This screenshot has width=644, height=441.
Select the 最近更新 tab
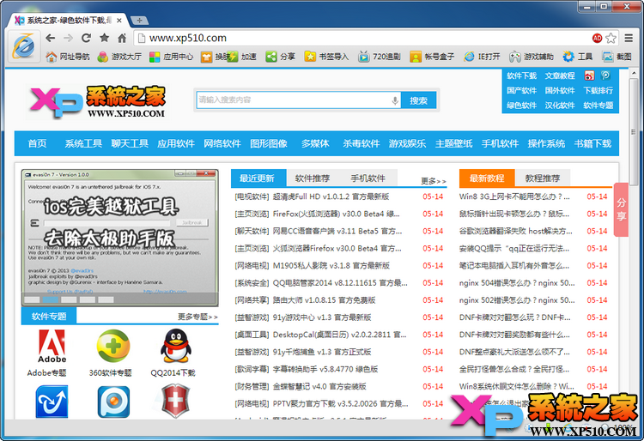tap(257, 178)
